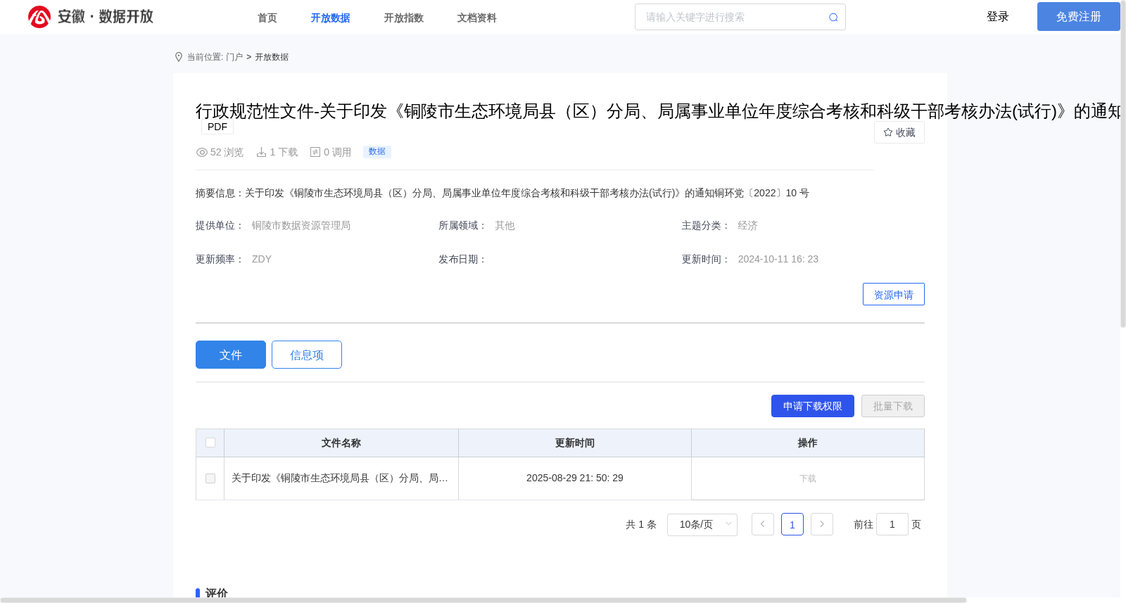Click the 资源申请 button
1126x603 pixels.
894,294
